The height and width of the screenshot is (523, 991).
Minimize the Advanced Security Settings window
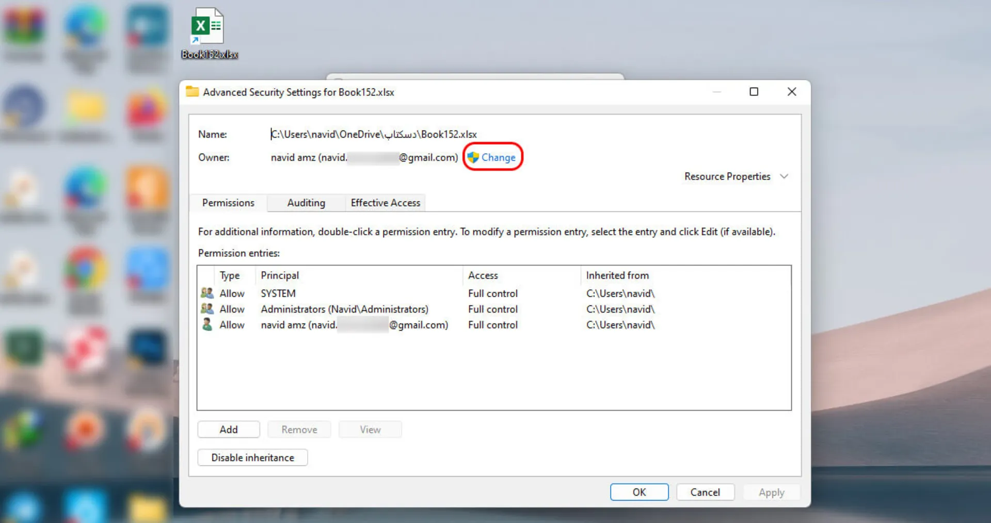coord(717,92)
